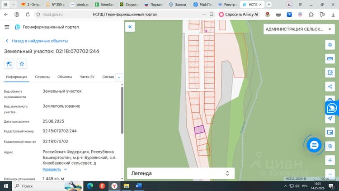Click the locate-object-on-map icon button
This screenshot has height=191, width=339.
[x=9, y=64]
